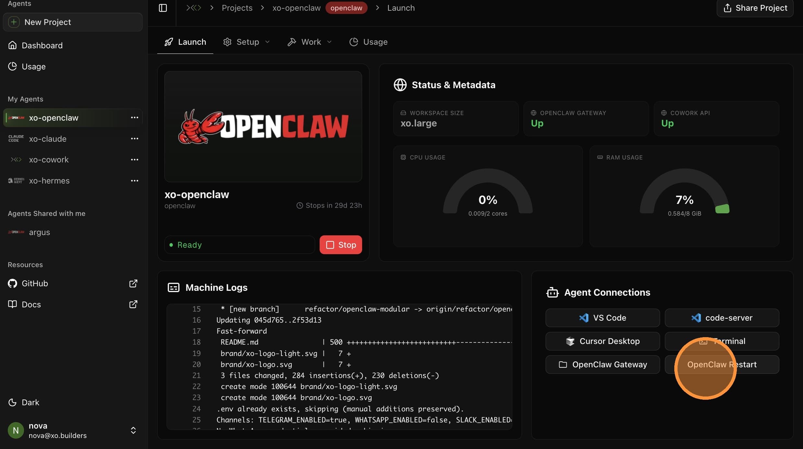Click the clock icon beside Stops in
This screenshot has height=449, width=803.
(x=300, y=206)
